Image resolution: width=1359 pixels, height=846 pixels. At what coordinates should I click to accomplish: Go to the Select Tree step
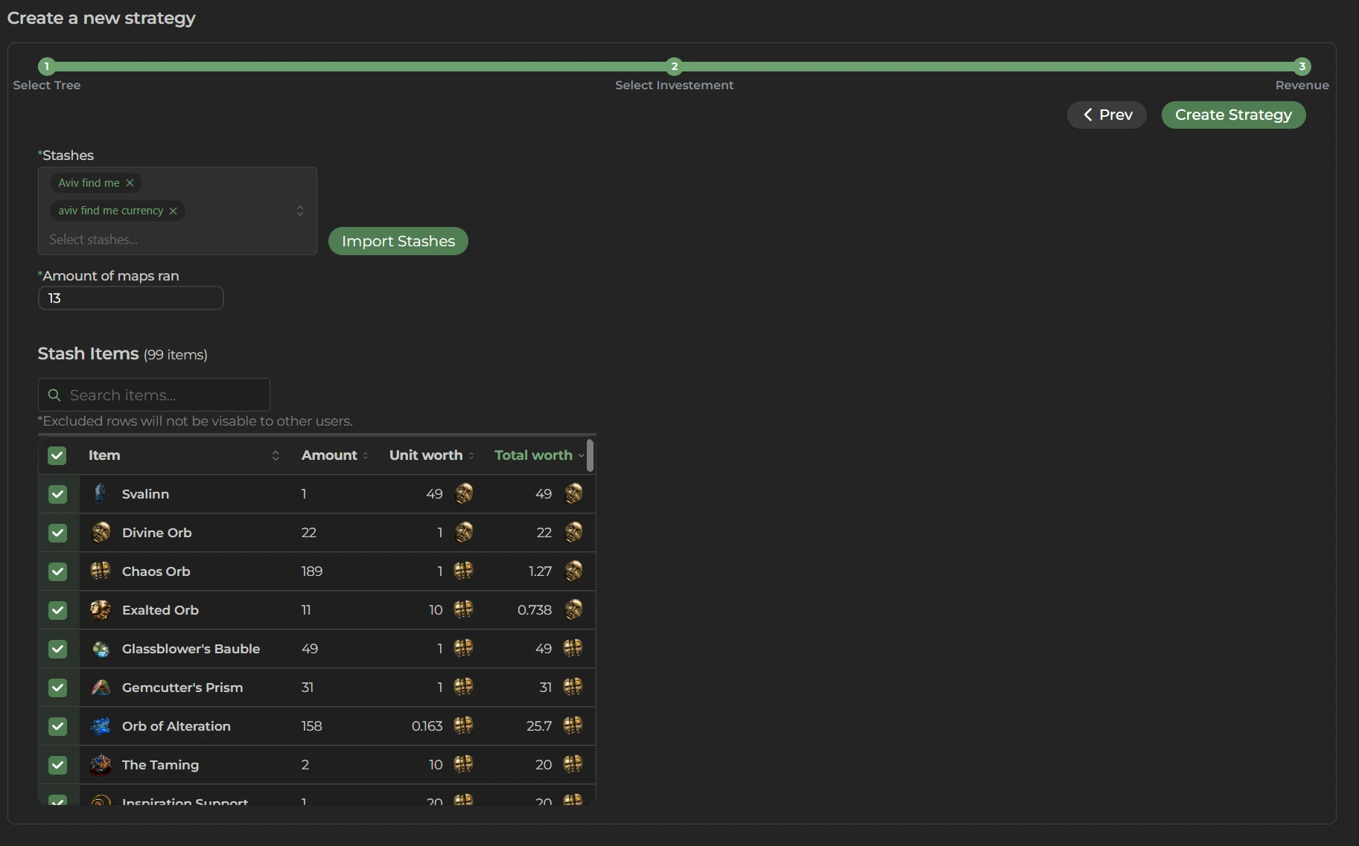[x=46, y=66]
